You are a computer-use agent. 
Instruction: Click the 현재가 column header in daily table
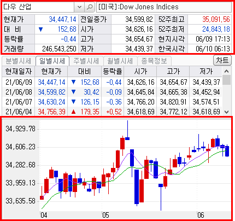tap(51, 71)
